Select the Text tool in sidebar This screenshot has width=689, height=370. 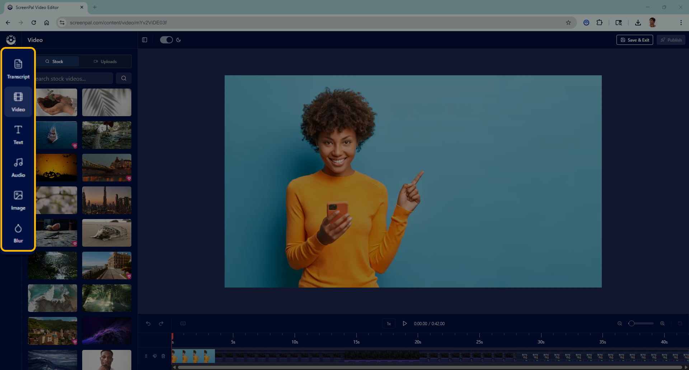[18, 135]
